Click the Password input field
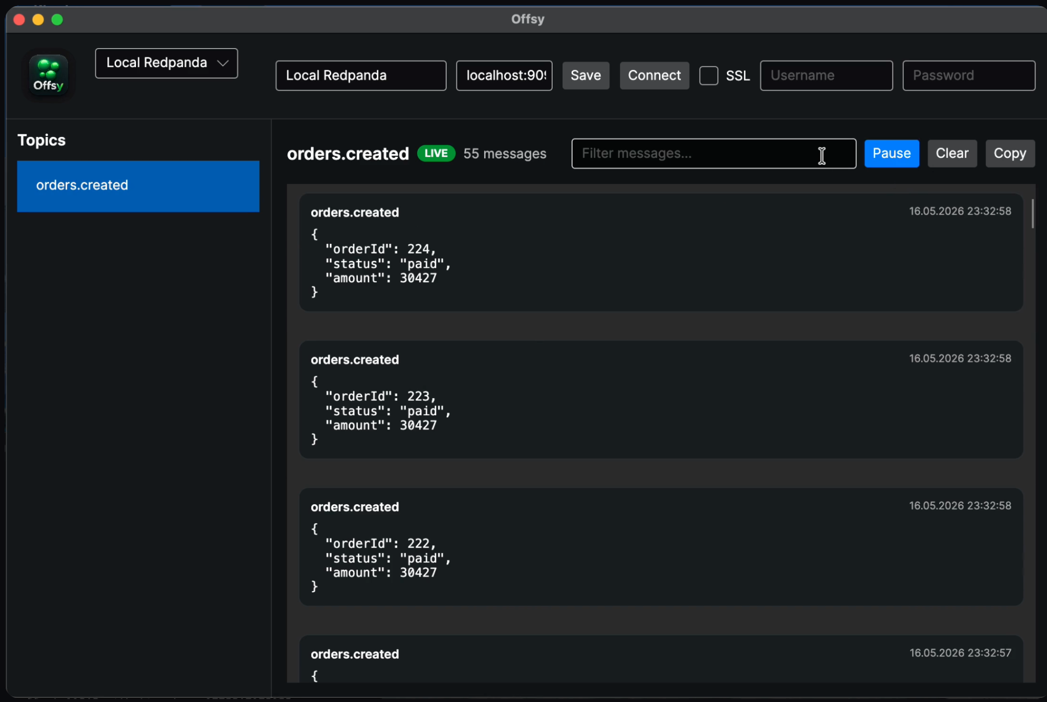 (969, 76)
